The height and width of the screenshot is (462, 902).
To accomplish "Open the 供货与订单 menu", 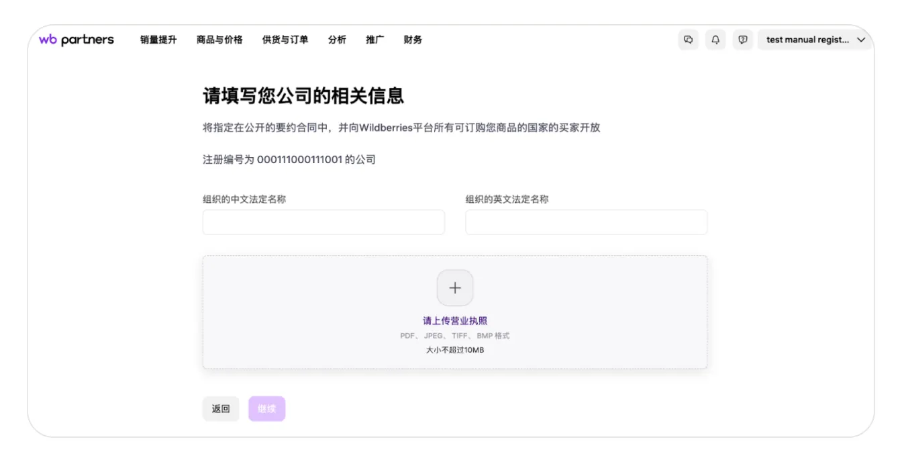I will click(285, 40).
